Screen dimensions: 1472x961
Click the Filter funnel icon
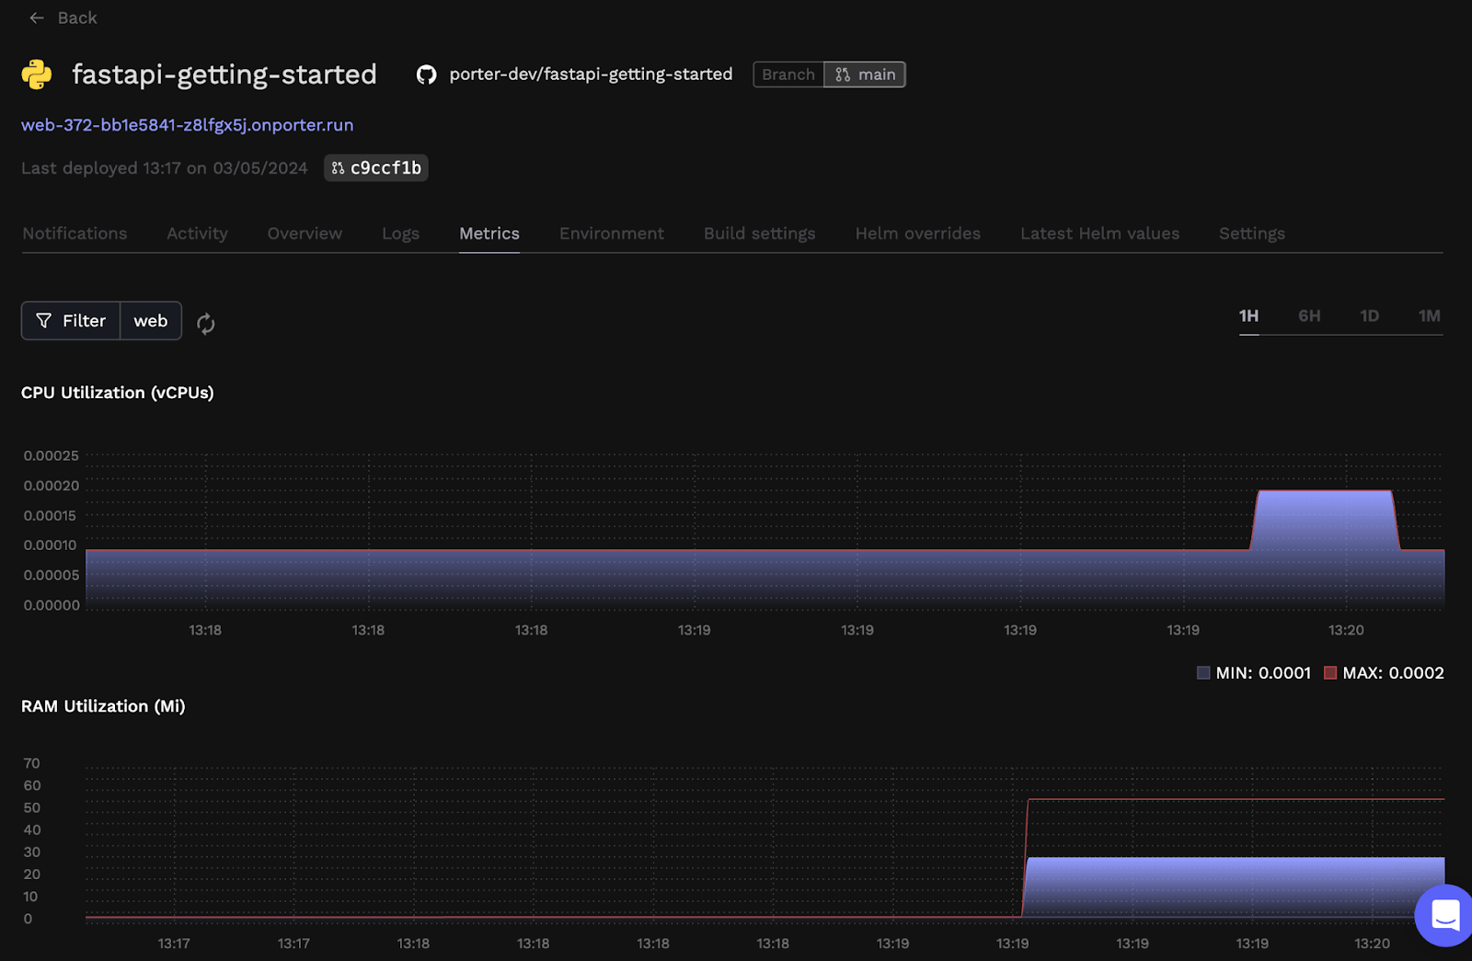[x=43, y=321]
